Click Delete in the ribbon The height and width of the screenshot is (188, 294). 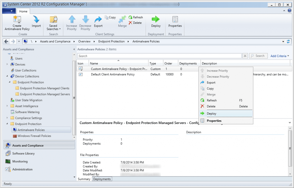(x=135, y=23)
